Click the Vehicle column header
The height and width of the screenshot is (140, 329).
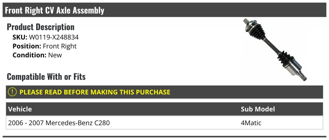click(20, 109)
